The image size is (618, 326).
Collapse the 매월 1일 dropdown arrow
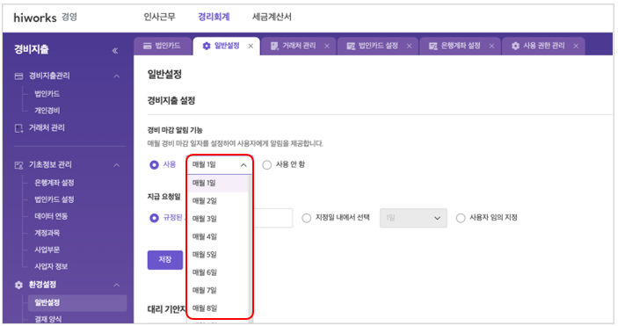coord(244,165)
